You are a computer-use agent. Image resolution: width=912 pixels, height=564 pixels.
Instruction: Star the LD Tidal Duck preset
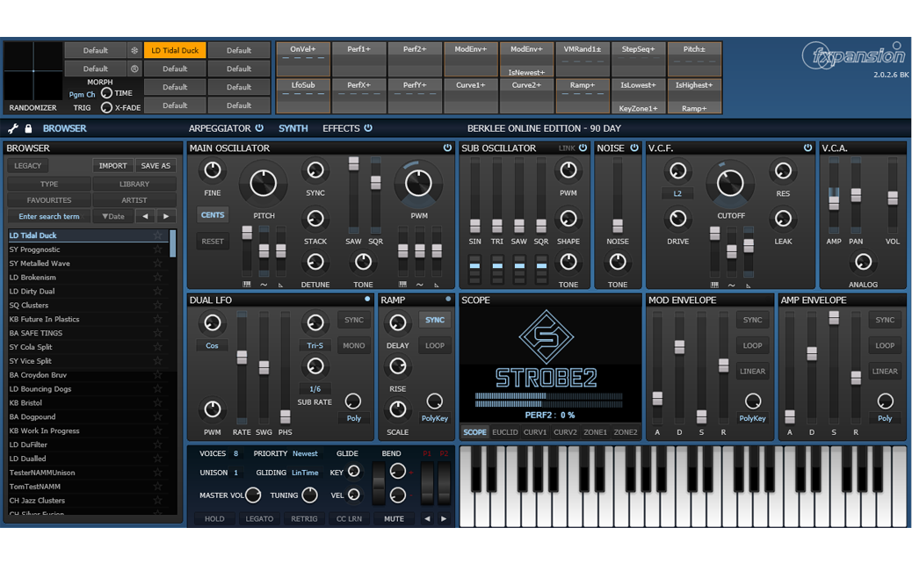[157, 235]
